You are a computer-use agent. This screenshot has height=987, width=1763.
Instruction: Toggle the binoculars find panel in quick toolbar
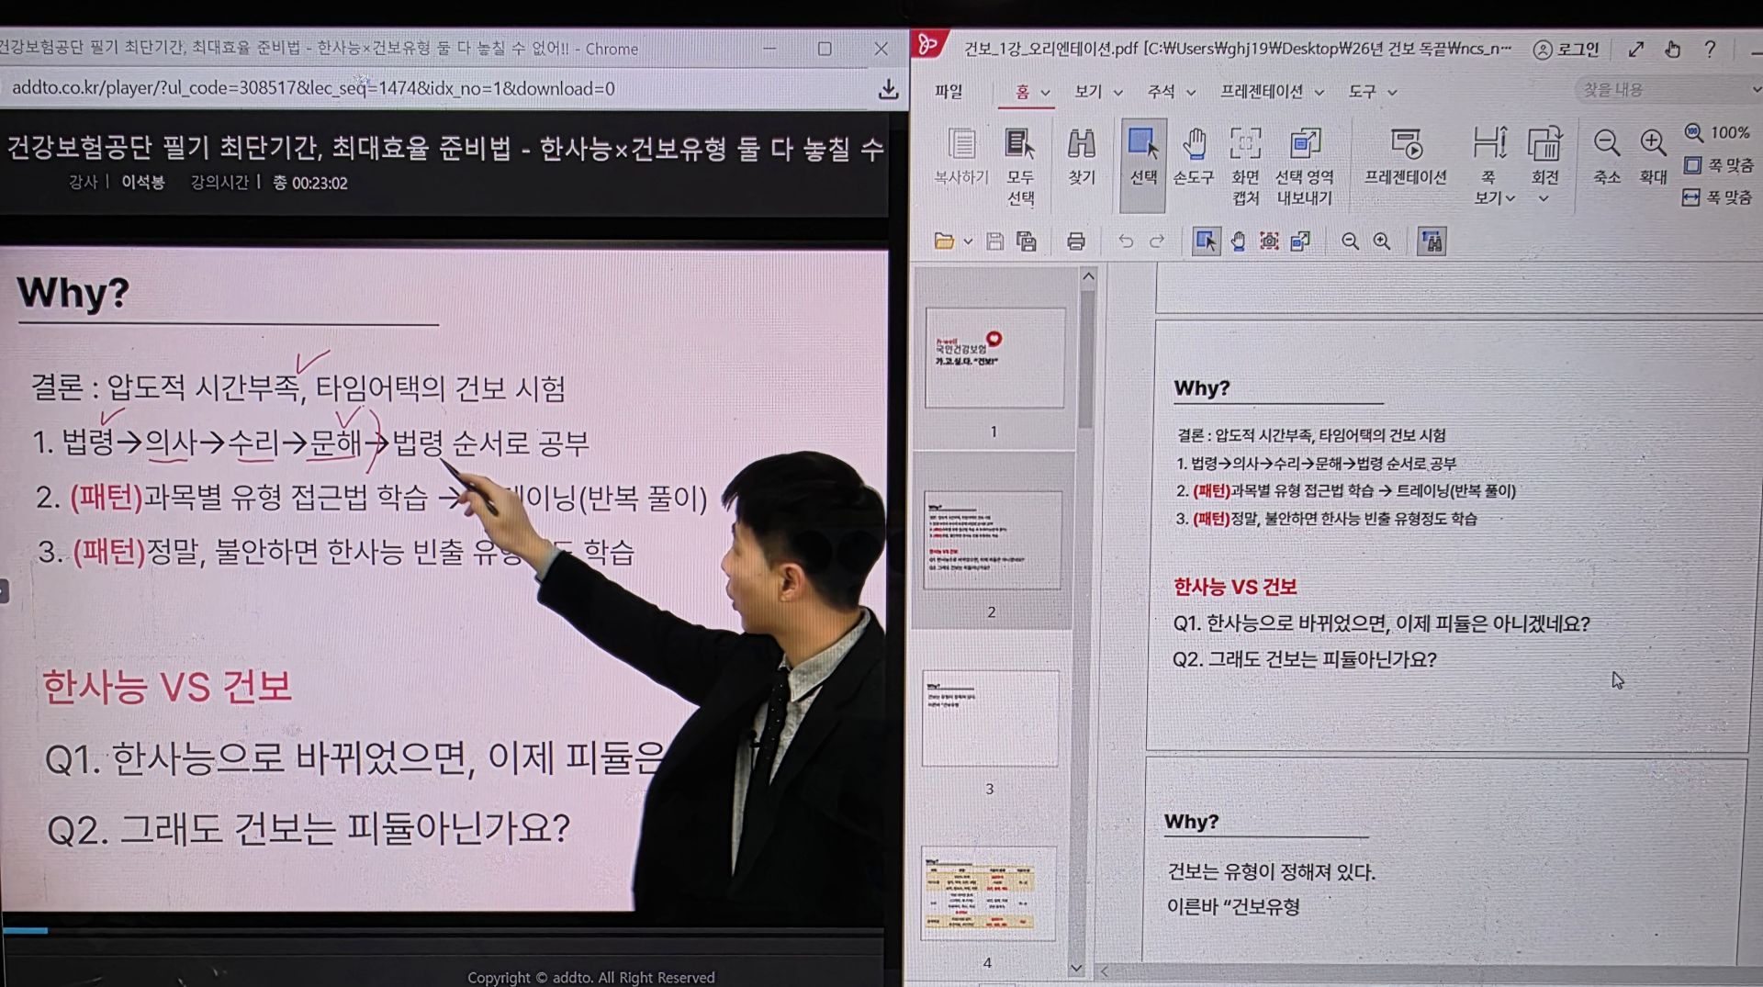click(1431, 241)
